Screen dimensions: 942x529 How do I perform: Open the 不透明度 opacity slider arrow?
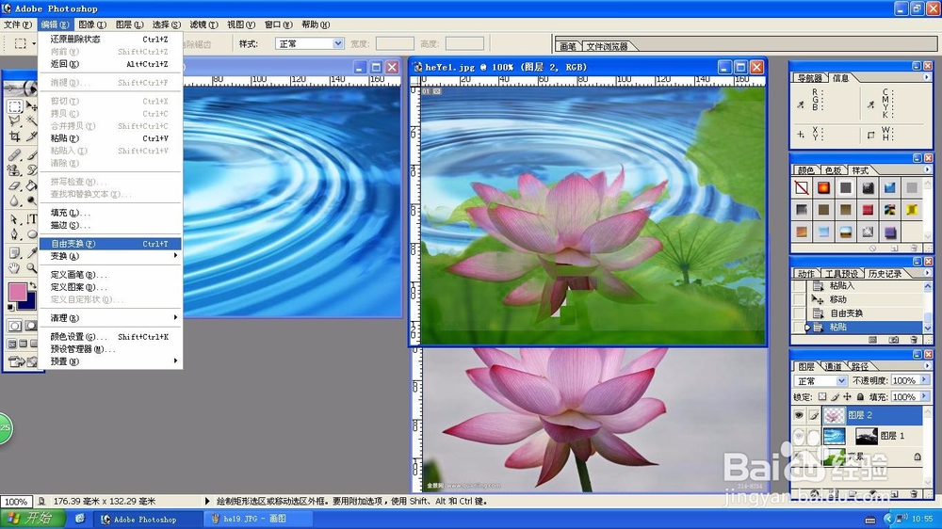click(925, 380)
